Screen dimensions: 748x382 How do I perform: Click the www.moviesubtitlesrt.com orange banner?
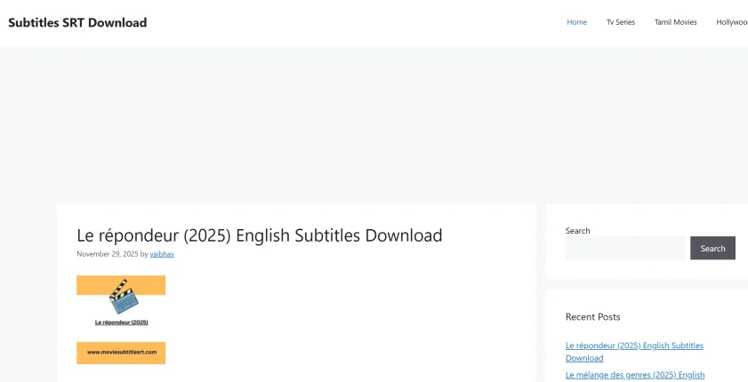pyautogui.click(x=121, y=353)
